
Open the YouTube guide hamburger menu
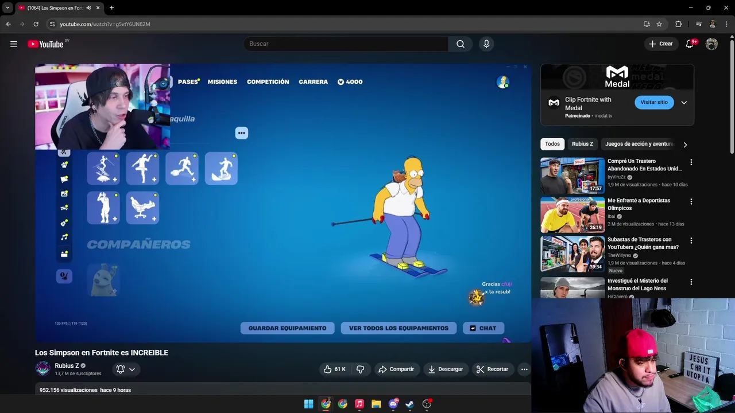click(14, 44)
